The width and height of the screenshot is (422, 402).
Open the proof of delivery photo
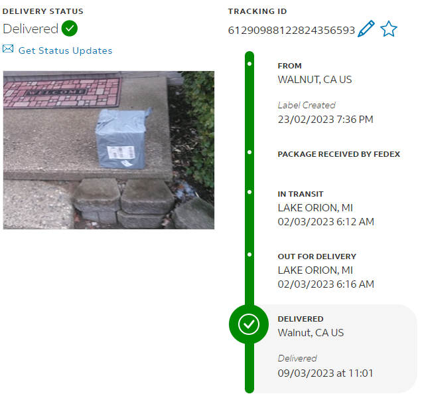tap(109, 150)
